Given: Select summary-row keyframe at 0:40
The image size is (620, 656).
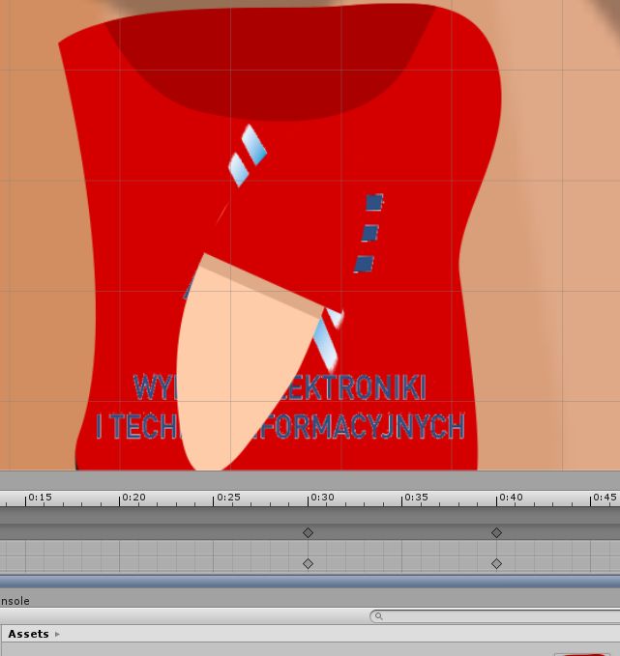Looking at the screenshot, I should 496,532.
